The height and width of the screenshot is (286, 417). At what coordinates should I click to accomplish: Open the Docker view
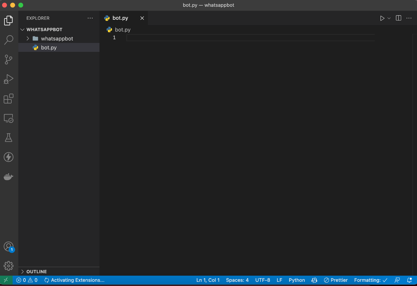[9, 177]
